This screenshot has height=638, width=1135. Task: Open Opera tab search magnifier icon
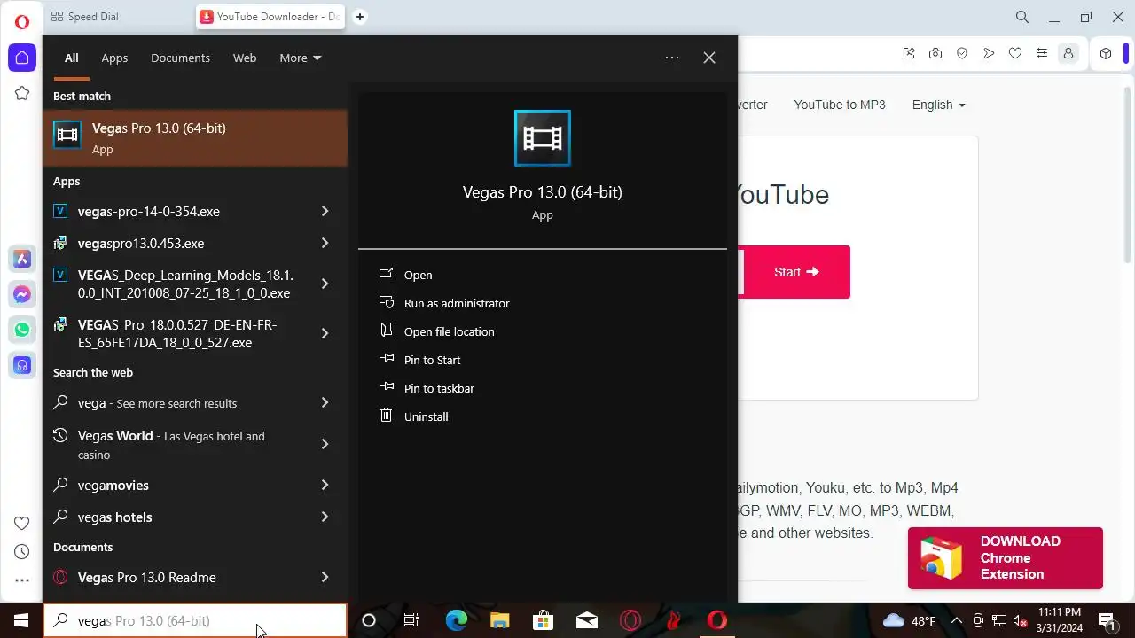pos(1022,17)
